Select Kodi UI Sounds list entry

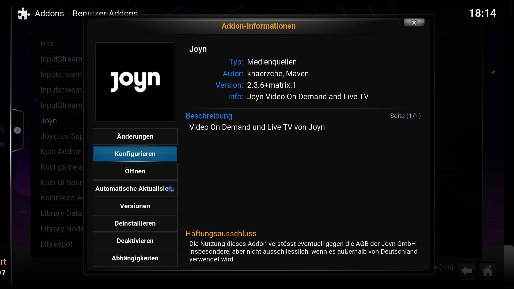pyautogui.click(x=62, y=182)
